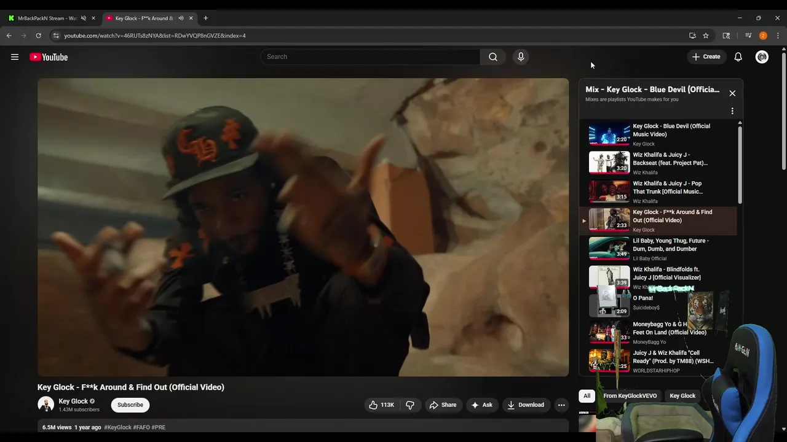
Task: Start voice search with the microphone
Action: point(521,57)
